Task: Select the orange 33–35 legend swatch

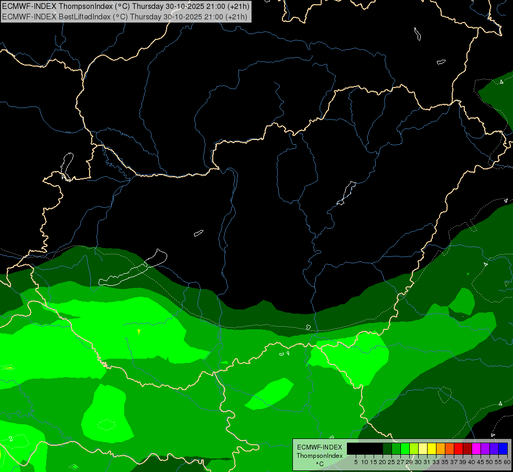Action: 441,448
